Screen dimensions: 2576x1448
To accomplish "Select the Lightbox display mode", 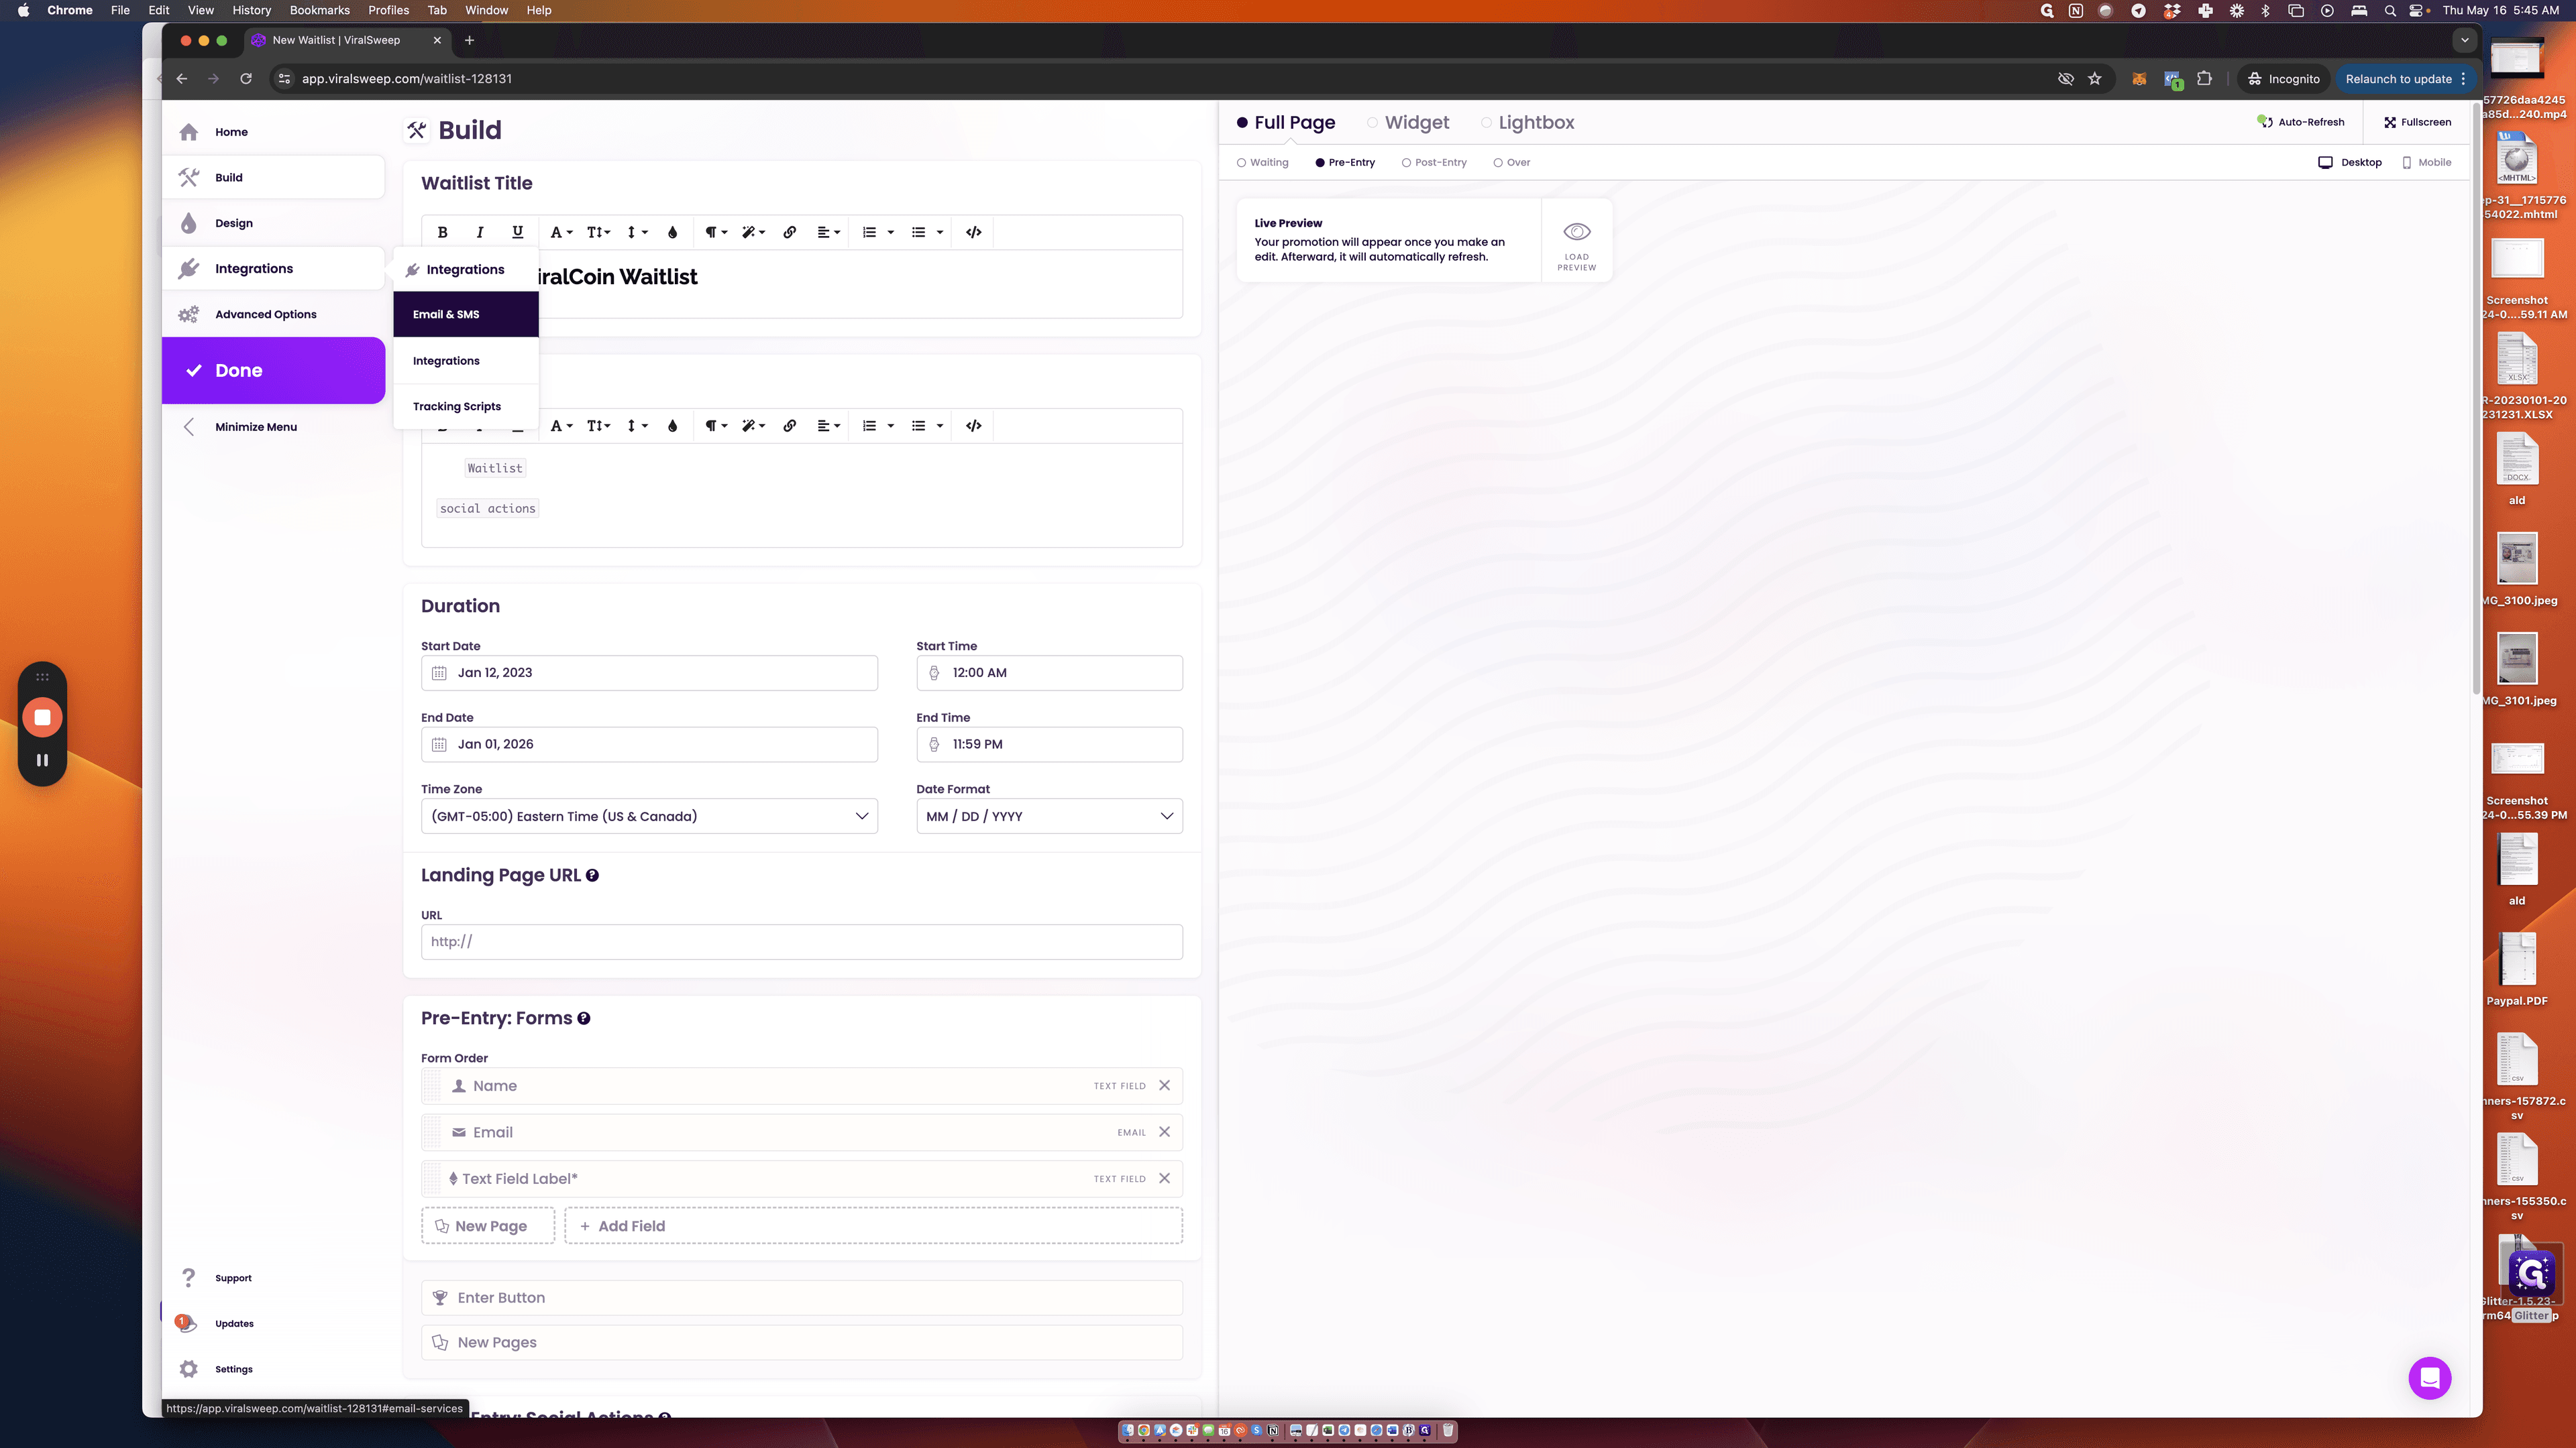I will point(1527,123).
